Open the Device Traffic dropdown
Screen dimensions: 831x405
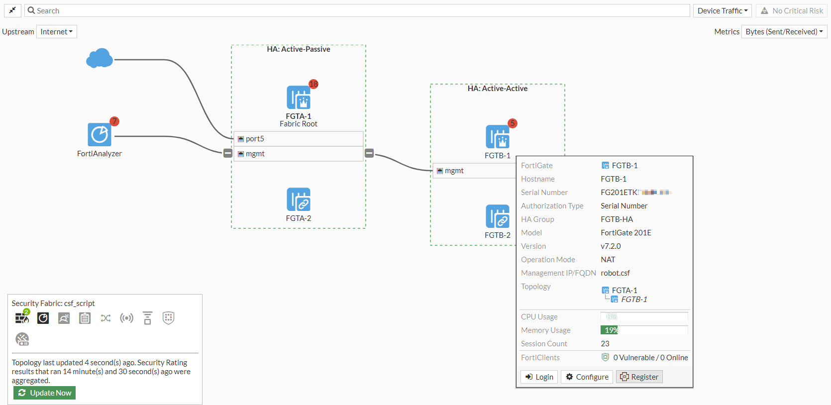[x=722, y=10]
